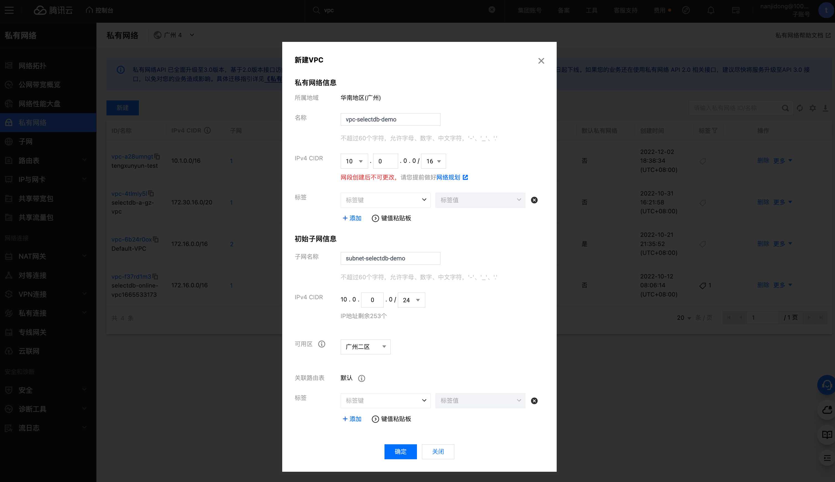This screenshot has height=482, width=835.
Task: Delete the tengxunyun-test VPC
Action: (763, 161)
